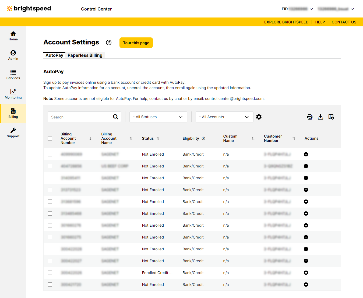The image size is (363, 298).
Task: Check the first table row checkbox
Action: [x=50, y=154]
